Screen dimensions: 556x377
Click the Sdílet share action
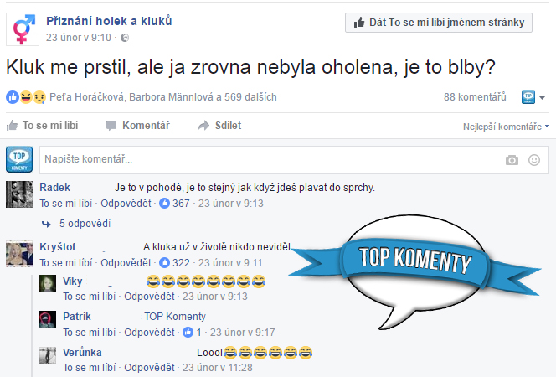click(219, 126)
